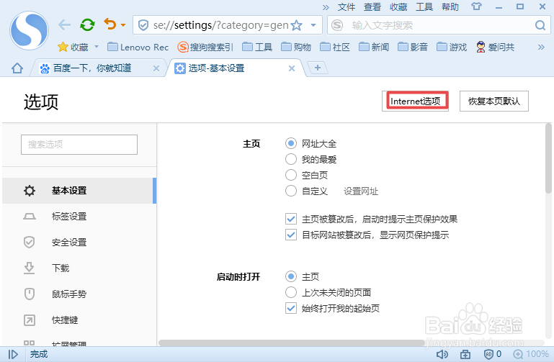Image resolution: width=554 pixels, height=362 pixels.
Task: Go back with the left arrow button
Action: [64, 25]
